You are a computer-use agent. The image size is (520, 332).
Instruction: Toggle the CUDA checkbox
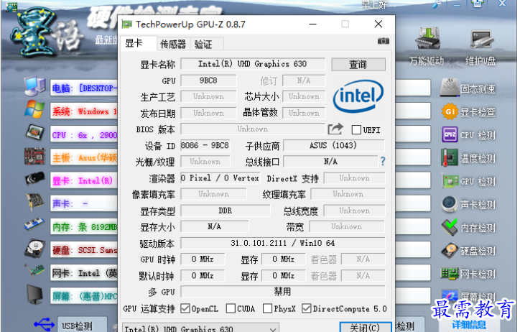click(231, 309)
